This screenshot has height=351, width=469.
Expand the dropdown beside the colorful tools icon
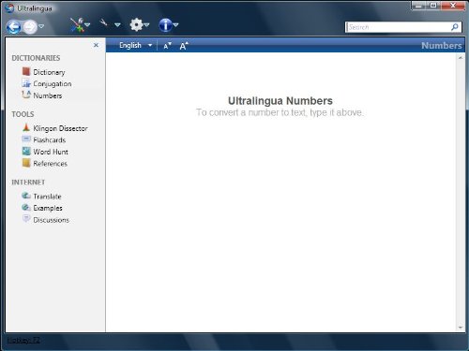87,24
